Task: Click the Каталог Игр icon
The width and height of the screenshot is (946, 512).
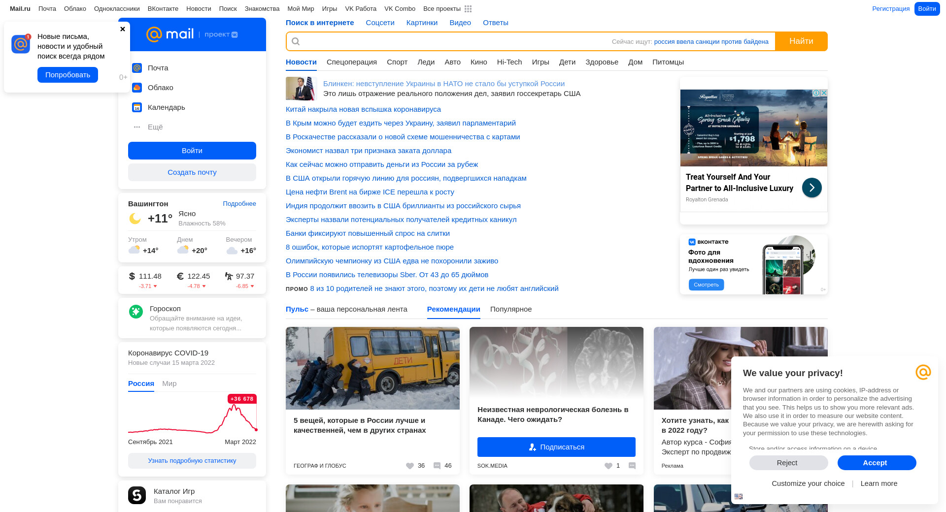Action: click(137, 495)
